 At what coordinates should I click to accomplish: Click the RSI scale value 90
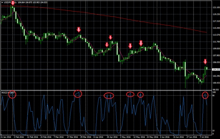[213, 96]
